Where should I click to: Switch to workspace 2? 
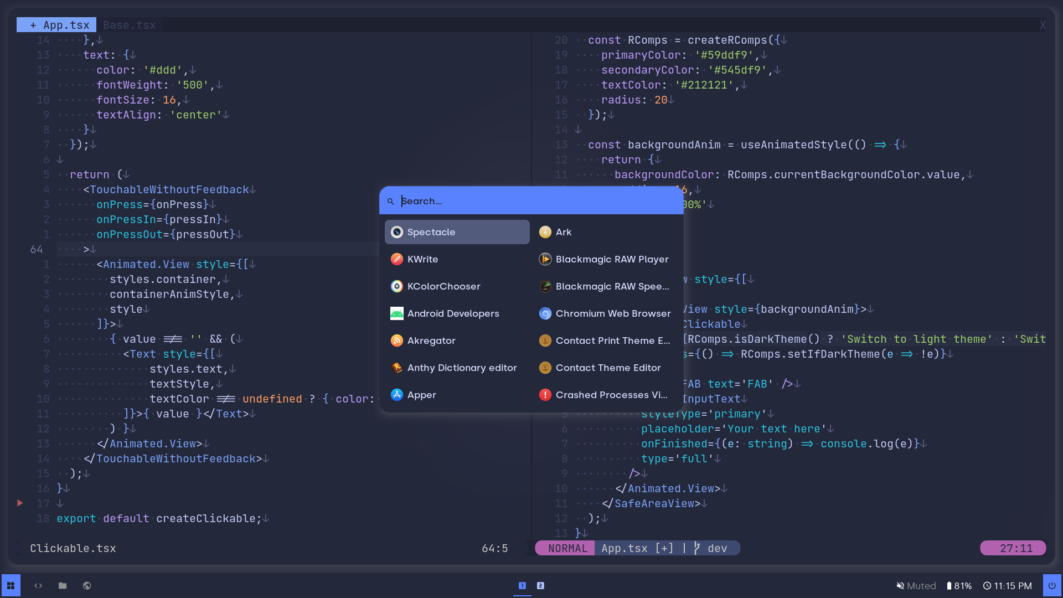[540, 585]
